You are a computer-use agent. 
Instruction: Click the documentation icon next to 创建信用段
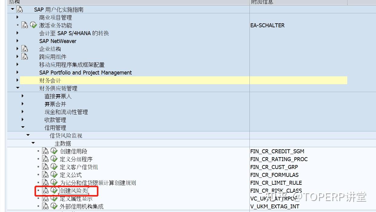[x=45, y=151]
